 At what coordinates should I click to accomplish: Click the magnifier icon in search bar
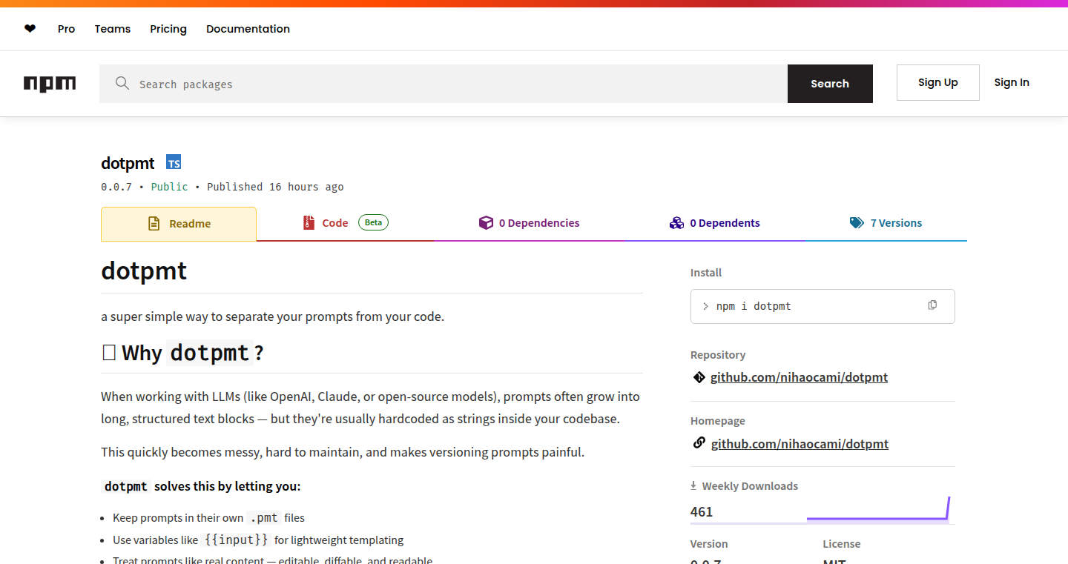(122, 83)
